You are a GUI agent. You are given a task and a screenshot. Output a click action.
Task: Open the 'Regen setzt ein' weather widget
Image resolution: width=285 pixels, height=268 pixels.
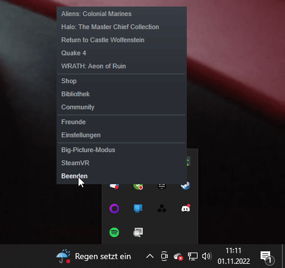(x=93, y=256)
